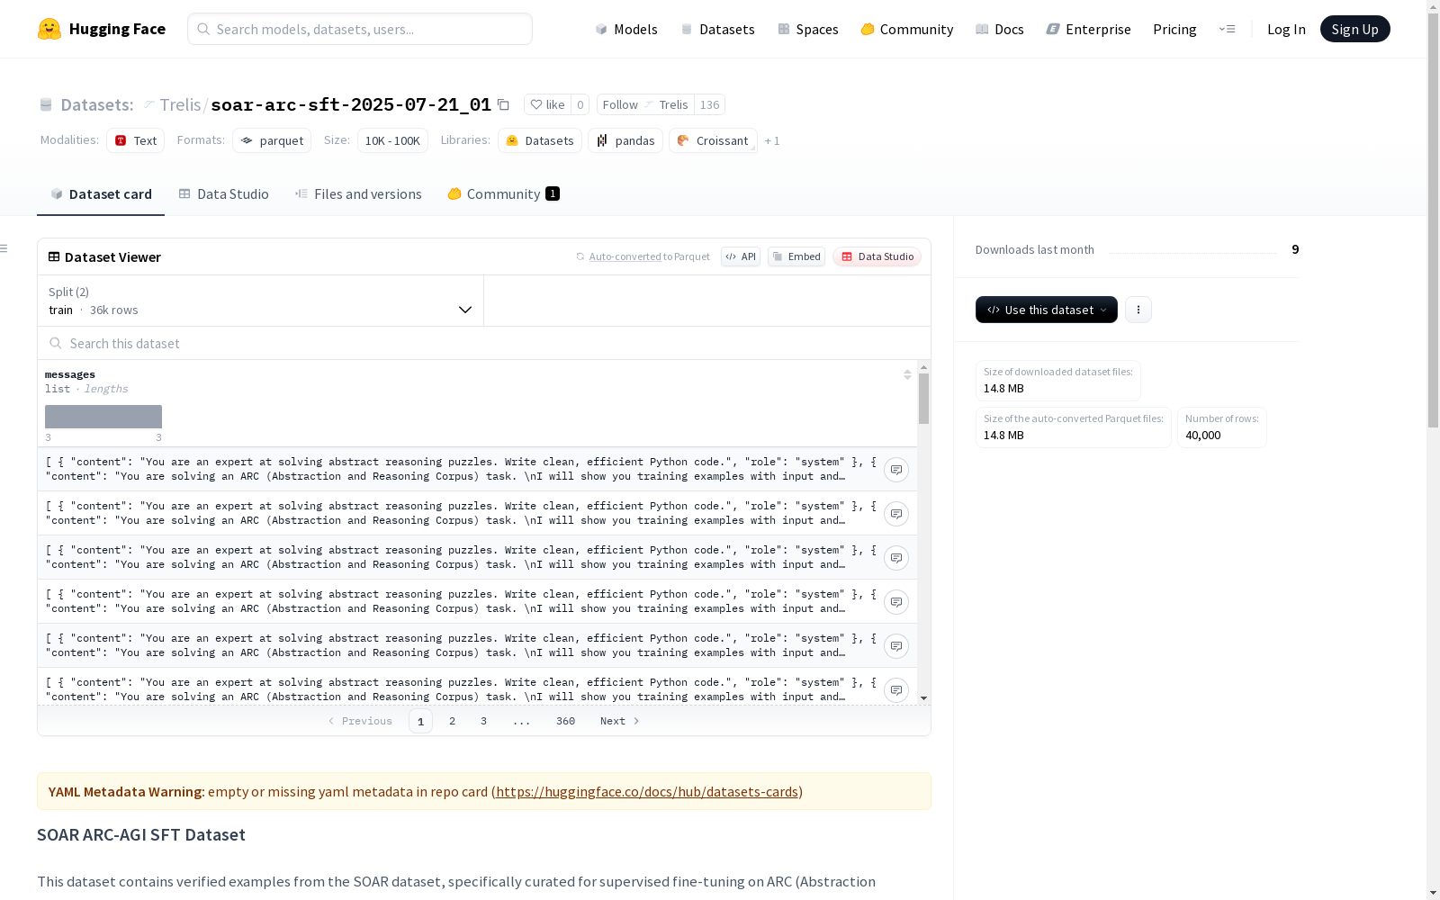This screenshot has height=900, width=1440.
Task: Open the Split train dropdown
Action: 260,301
